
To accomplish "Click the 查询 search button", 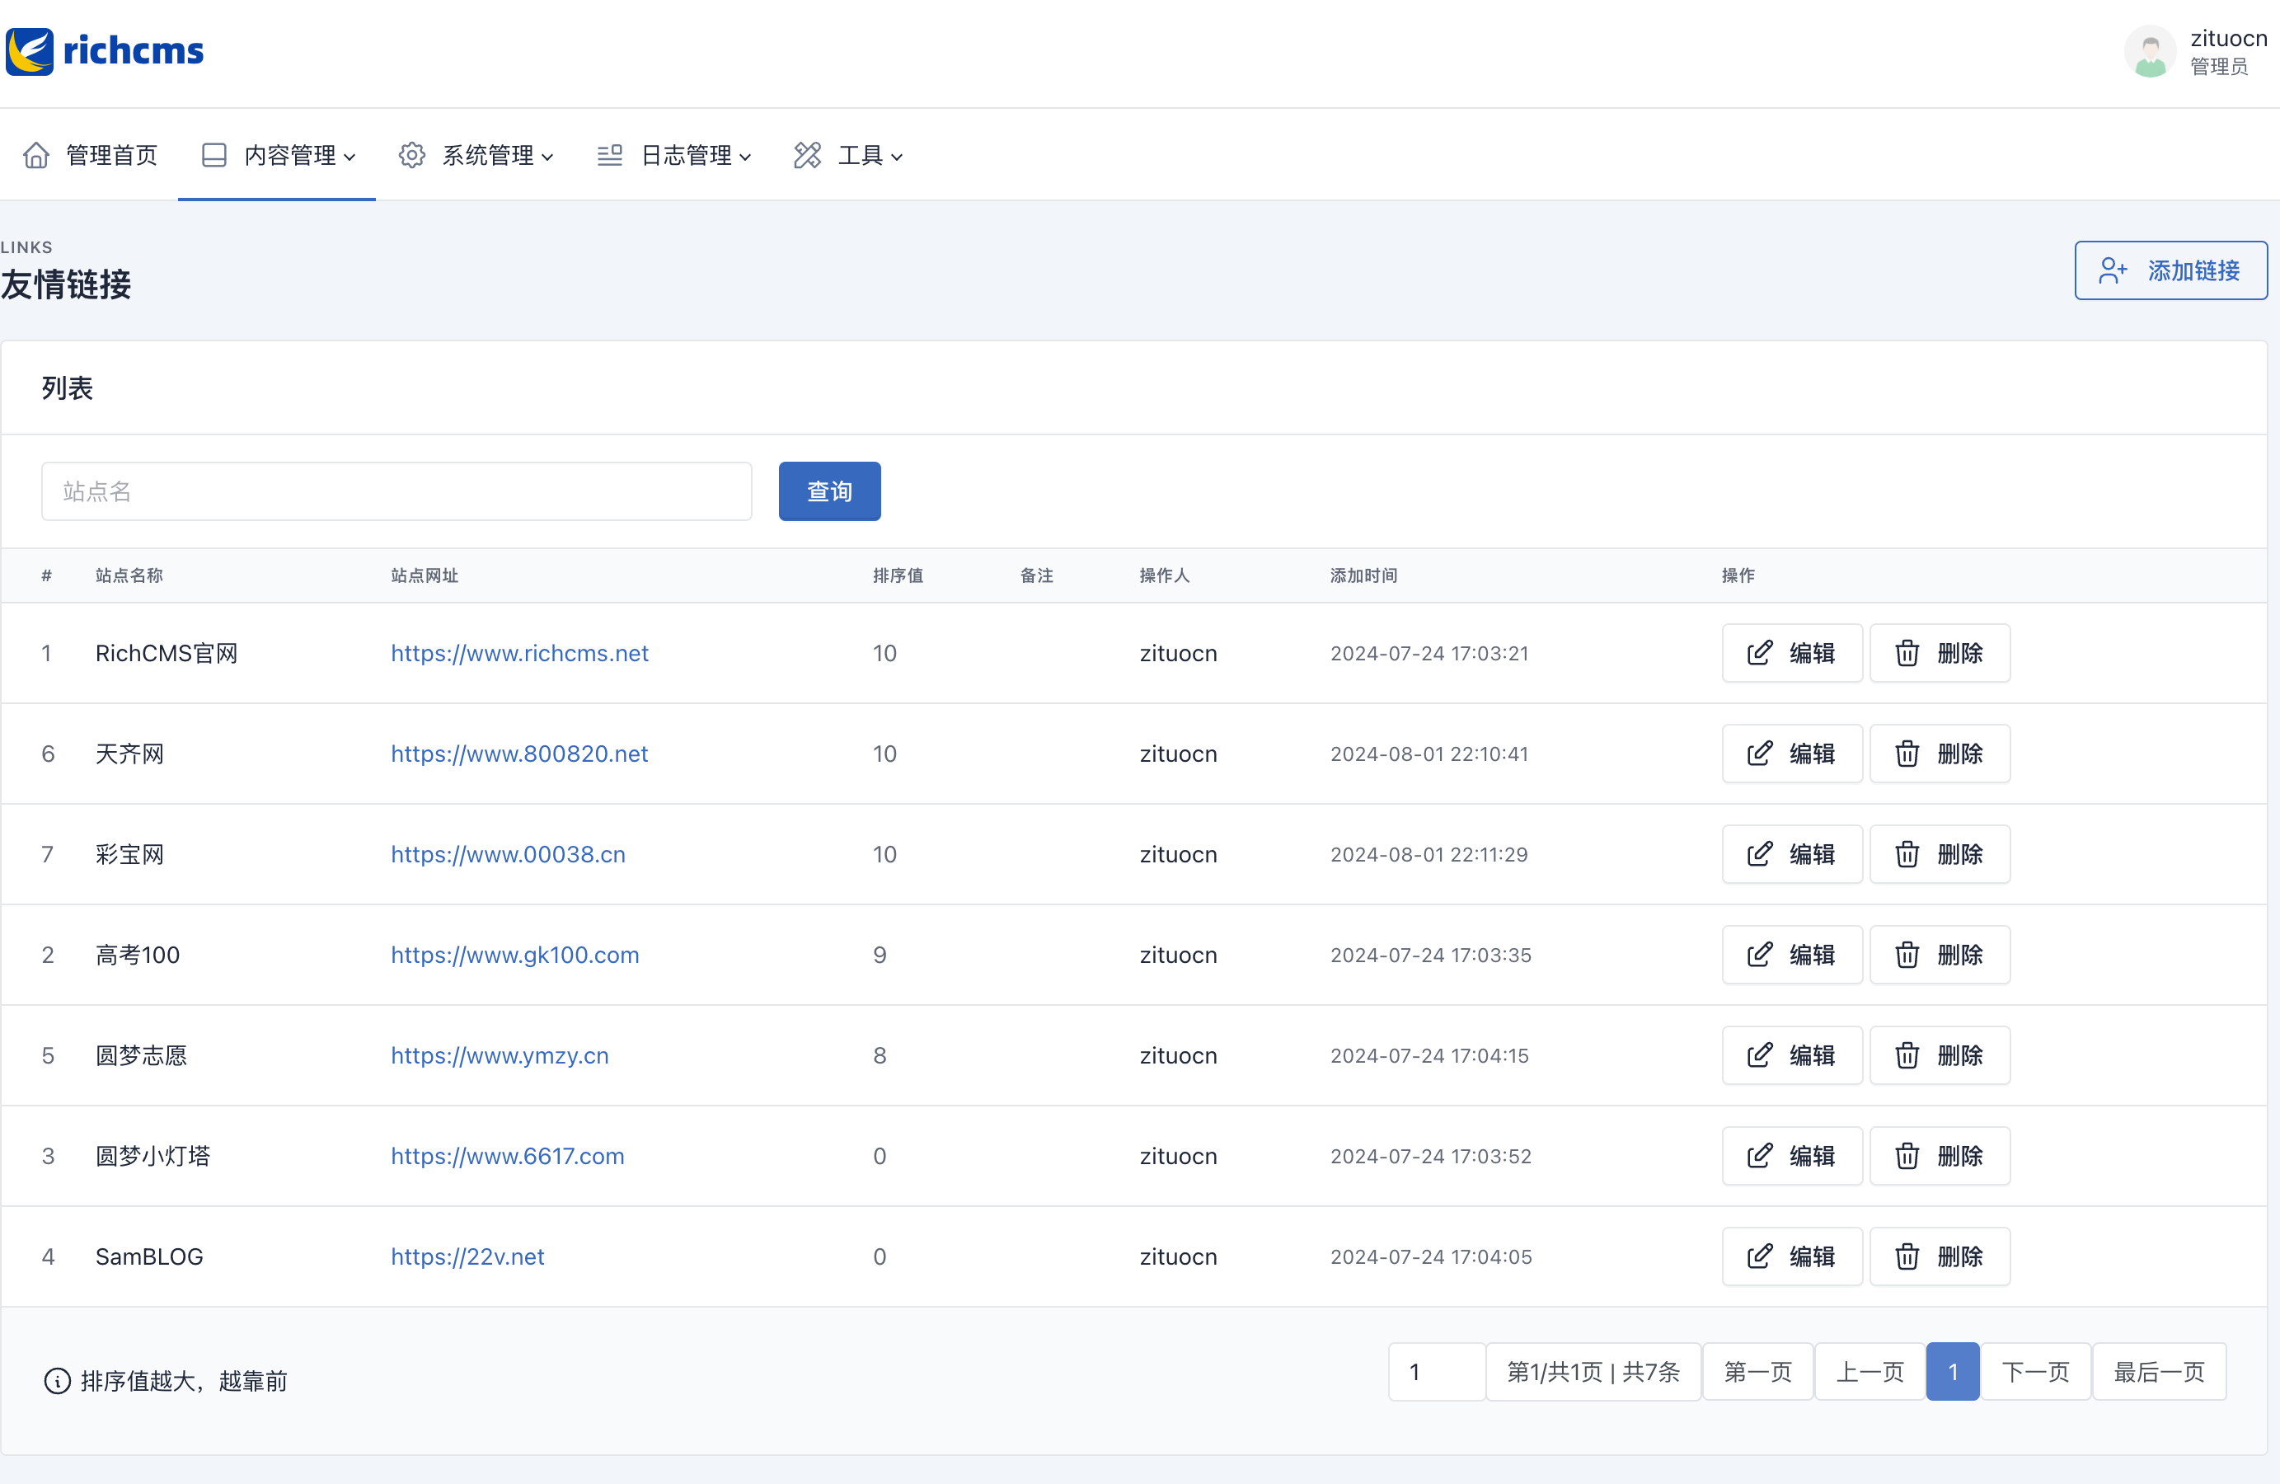I will click(829, 491).
